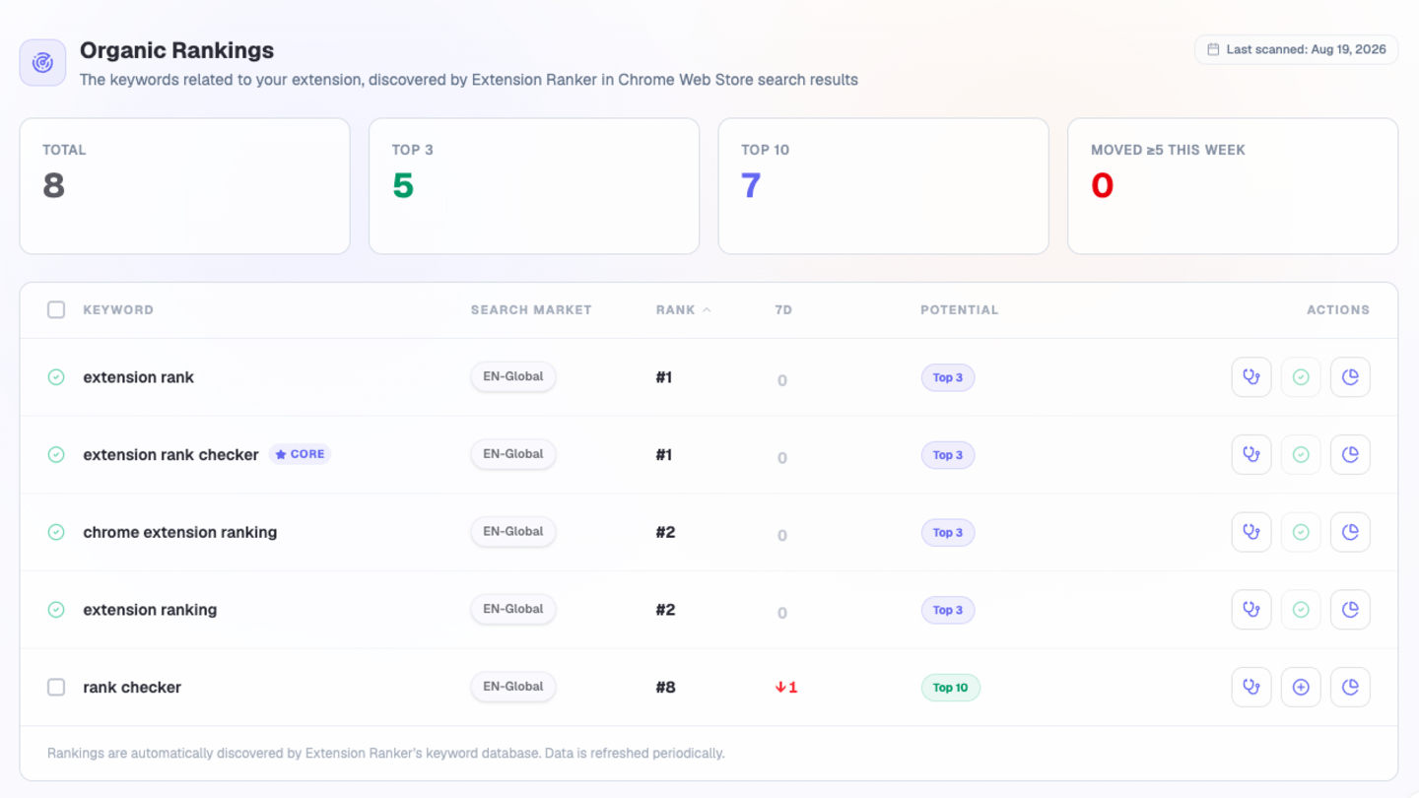Click tracked checkmark action for chrome extension ranking
This screenshot has width=1419, height=798.
click(x=1301, y=532)
